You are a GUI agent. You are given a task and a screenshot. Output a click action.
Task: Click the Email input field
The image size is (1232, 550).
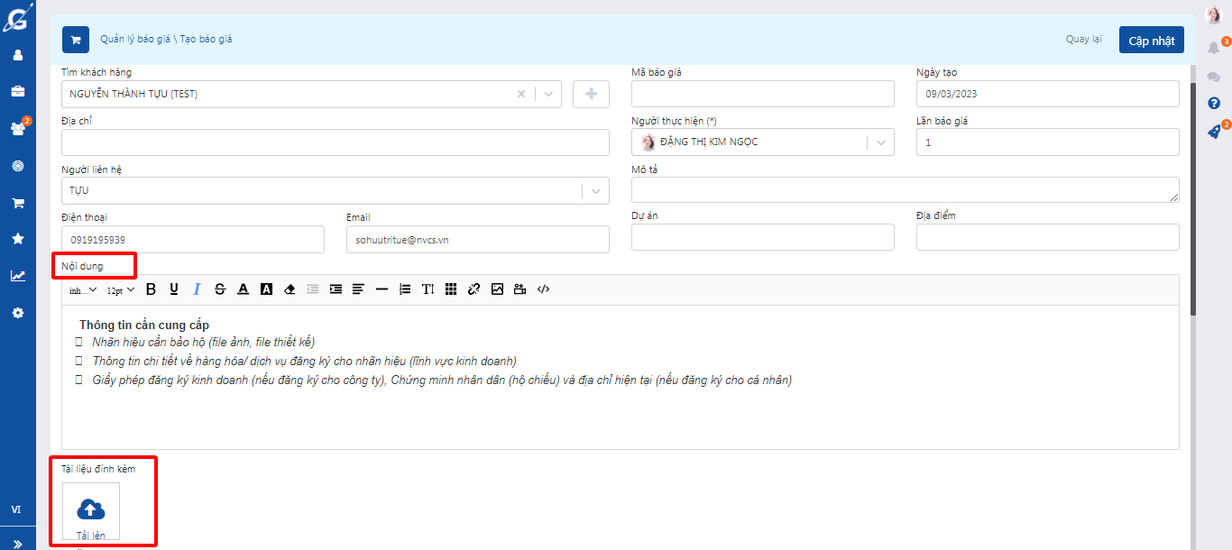point(478,239)
